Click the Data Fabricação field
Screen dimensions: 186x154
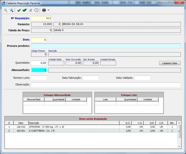click(x=91, y=78)
